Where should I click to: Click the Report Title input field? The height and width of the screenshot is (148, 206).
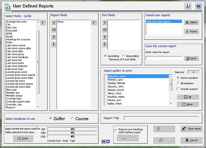[161, 118]
